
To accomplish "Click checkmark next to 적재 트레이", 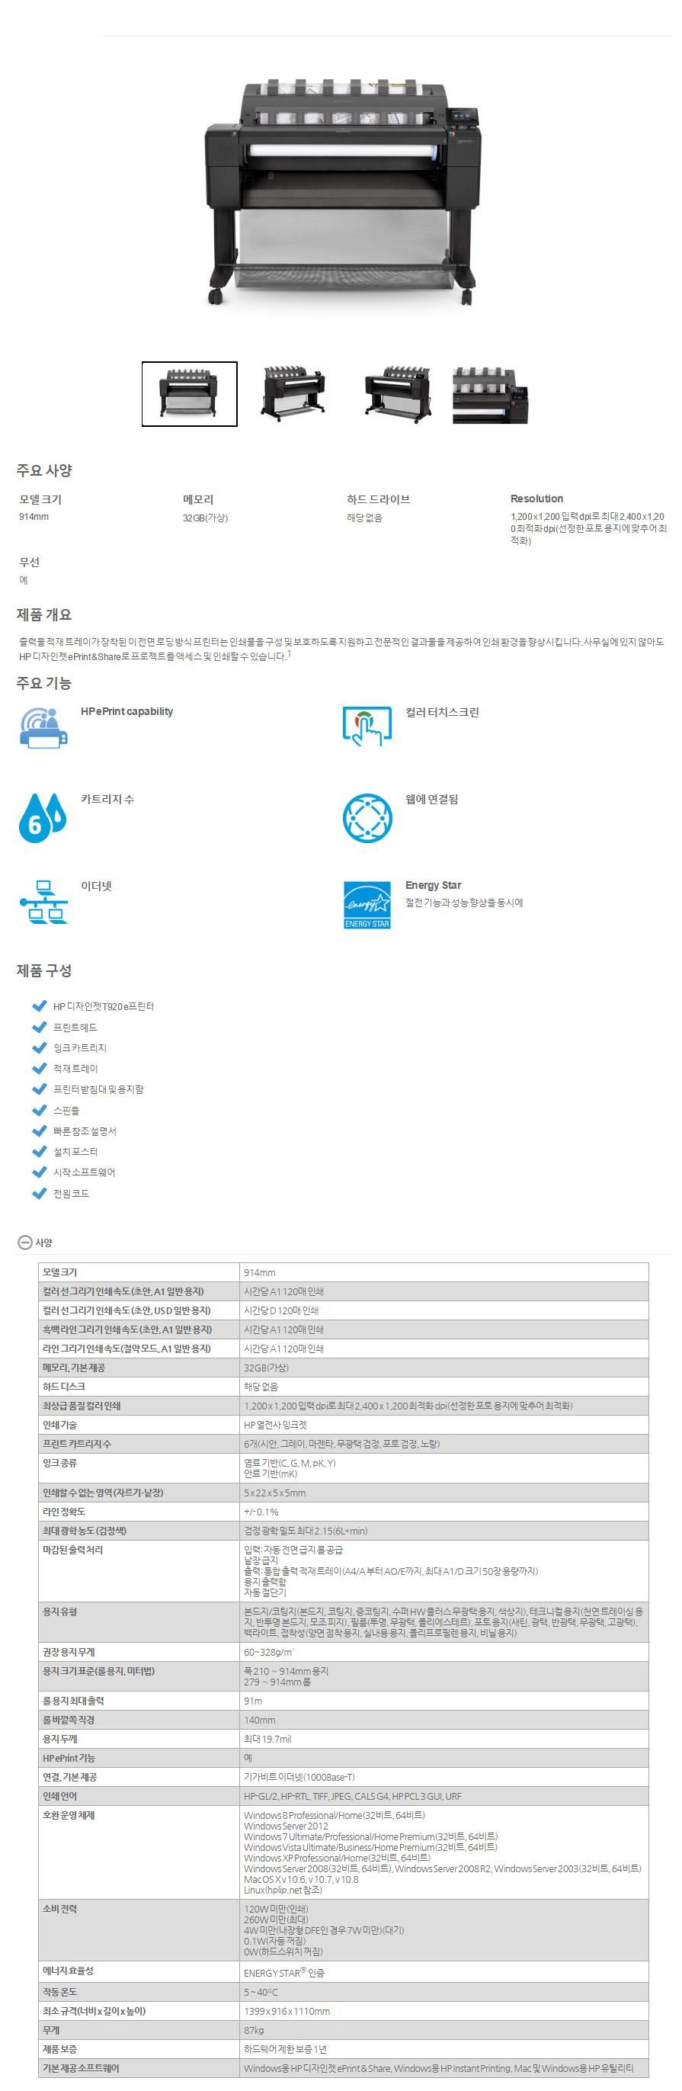I will tap(39, 1068).
